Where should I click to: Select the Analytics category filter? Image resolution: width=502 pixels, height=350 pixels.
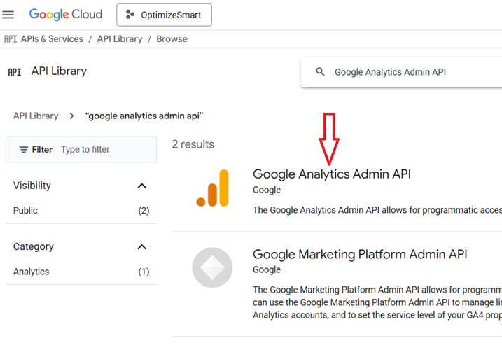click(x=32, y=271)
